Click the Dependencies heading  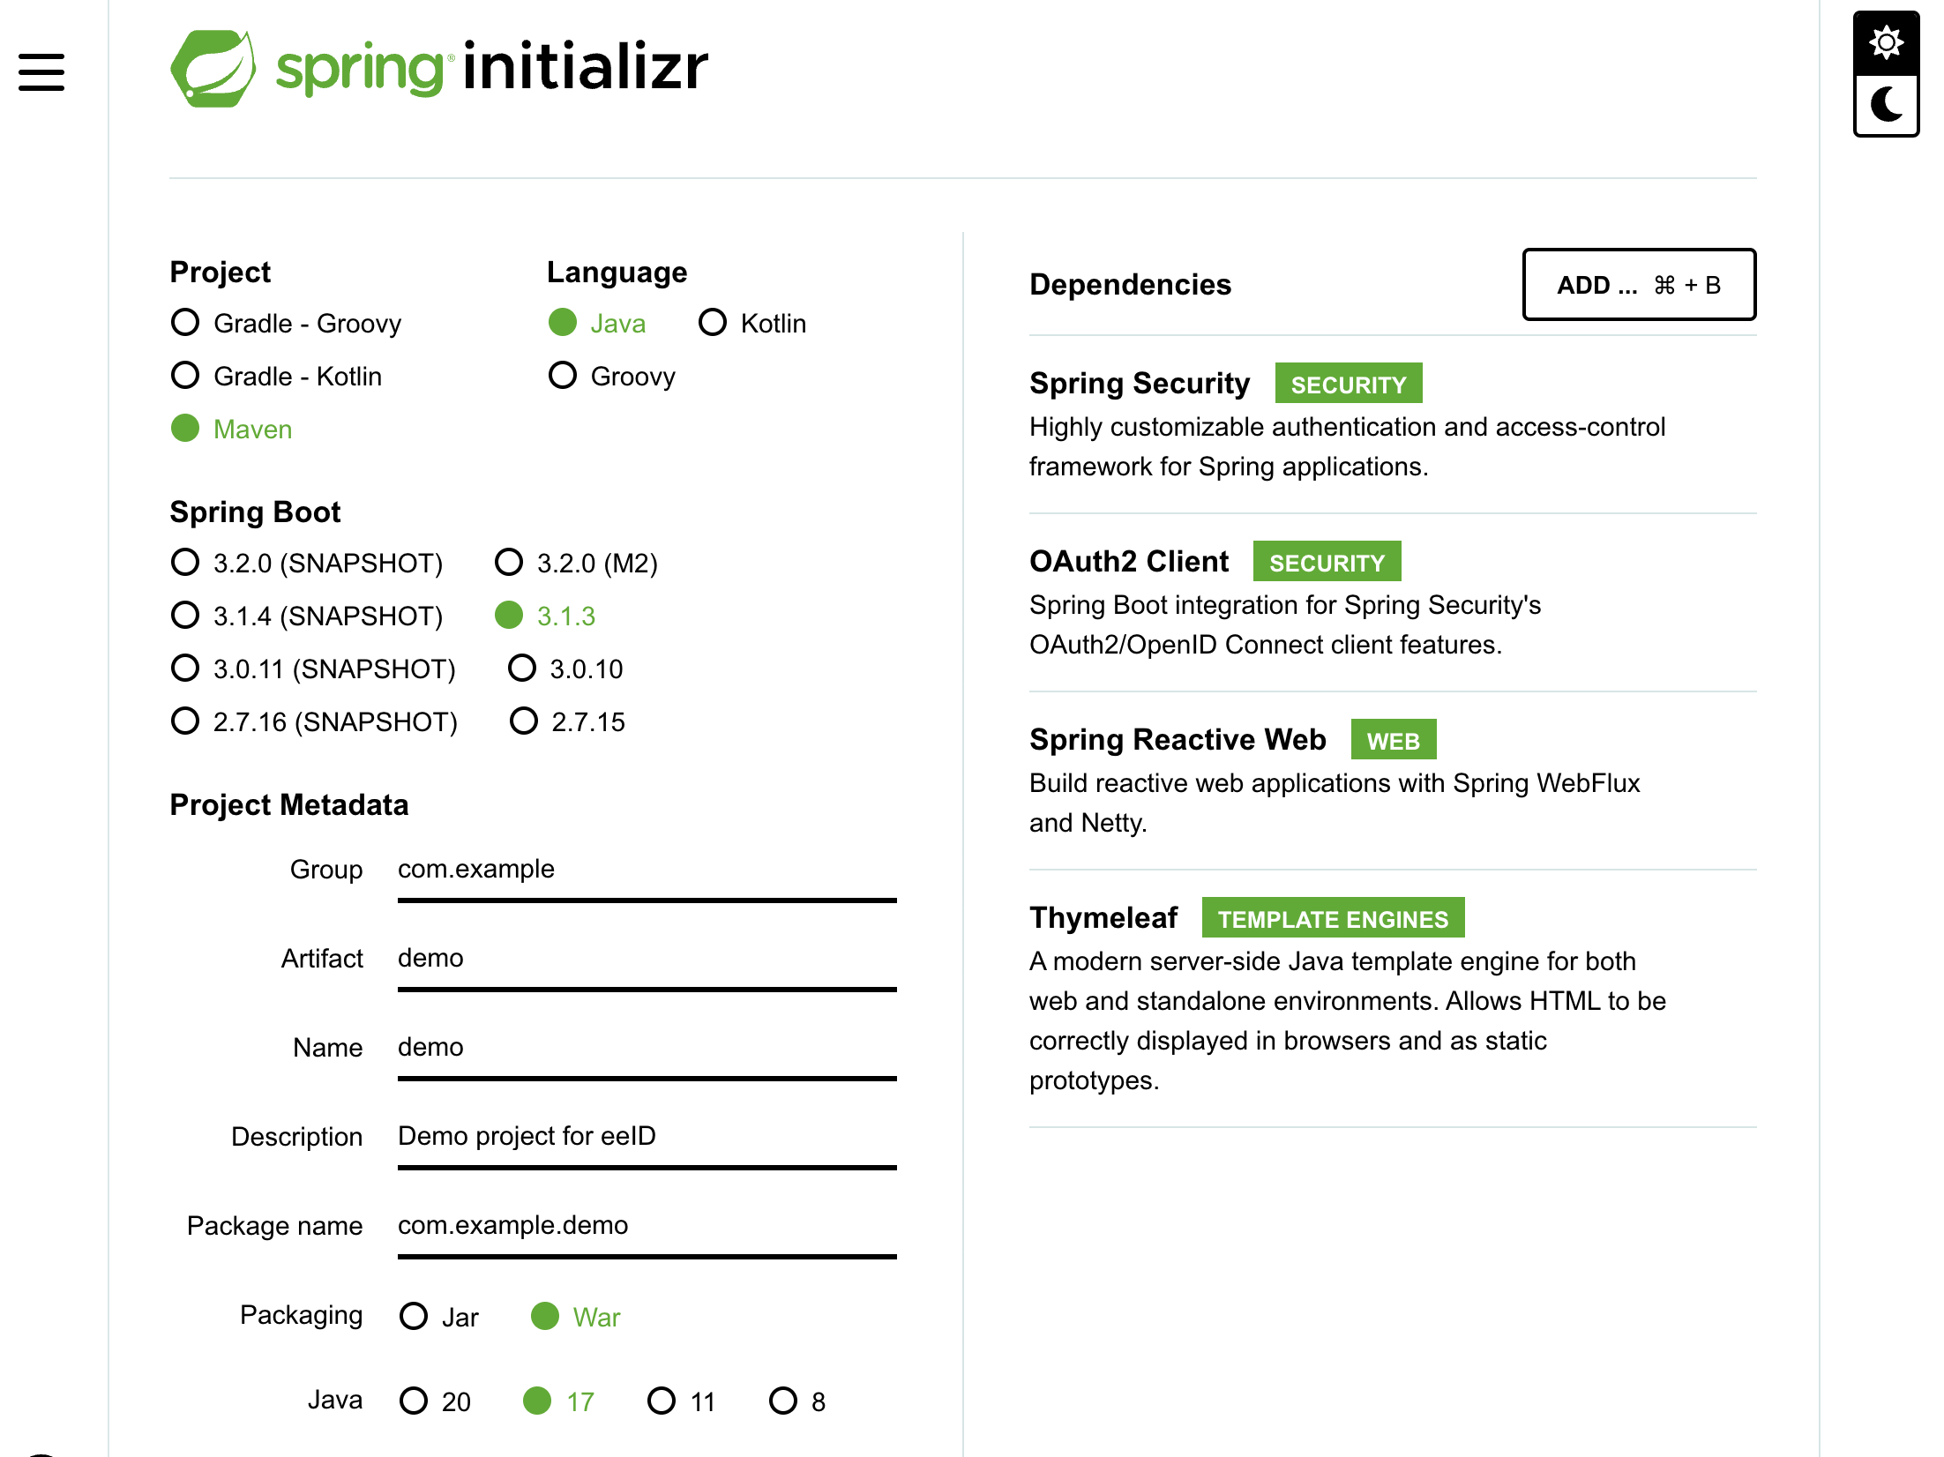pos(1130,285)
